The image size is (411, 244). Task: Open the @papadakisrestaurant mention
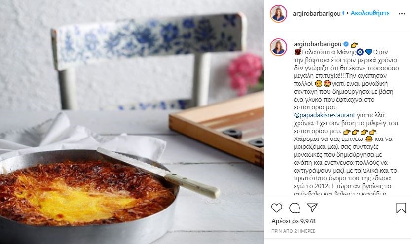[324, 115]
